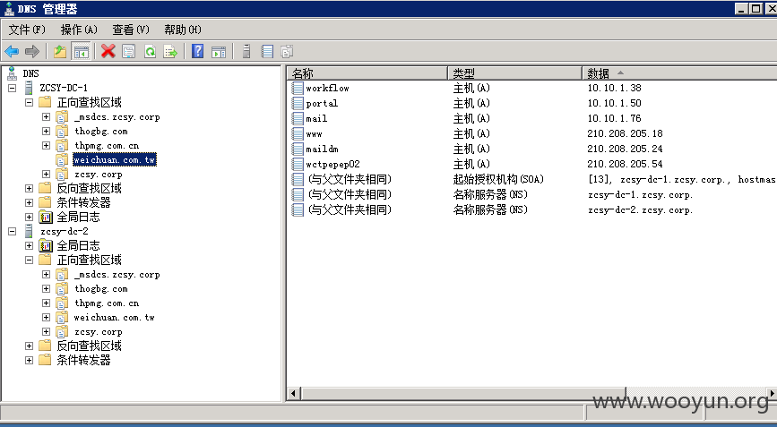Screen dimensions: 777x427
Task: Select 条件转发器 folder under zcsy-dc-2
Action: (x=83, y=360)
